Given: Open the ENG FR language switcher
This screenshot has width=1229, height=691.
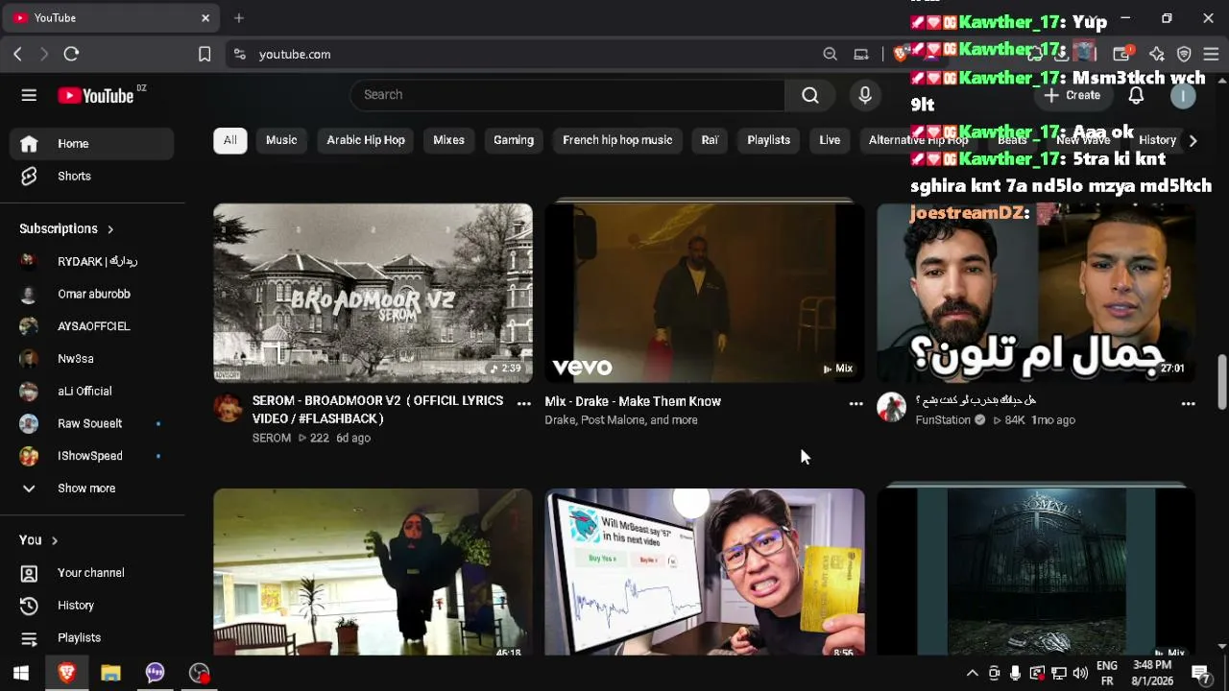Looking at the screenshot, I should coord(1107,673).
